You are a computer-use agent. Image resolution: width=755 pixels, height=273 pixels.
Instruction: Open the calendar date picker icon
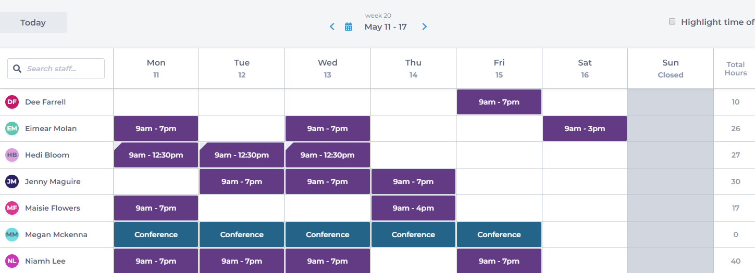349,27
